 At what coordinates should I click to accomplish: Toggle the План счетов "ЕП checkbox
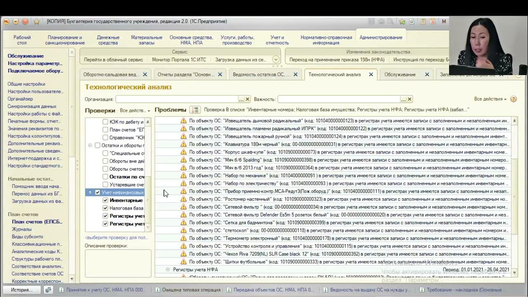coord(105,130)
